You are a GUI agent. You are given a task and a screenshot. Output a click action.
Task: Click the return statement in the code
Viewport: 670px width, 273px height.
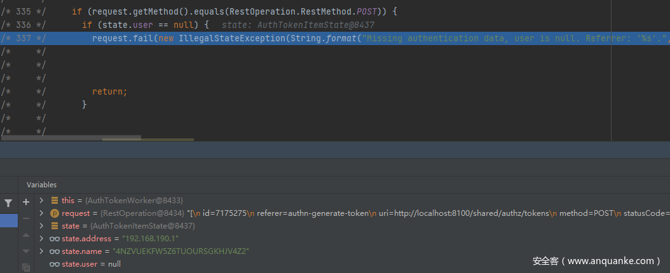click(109, 91)
